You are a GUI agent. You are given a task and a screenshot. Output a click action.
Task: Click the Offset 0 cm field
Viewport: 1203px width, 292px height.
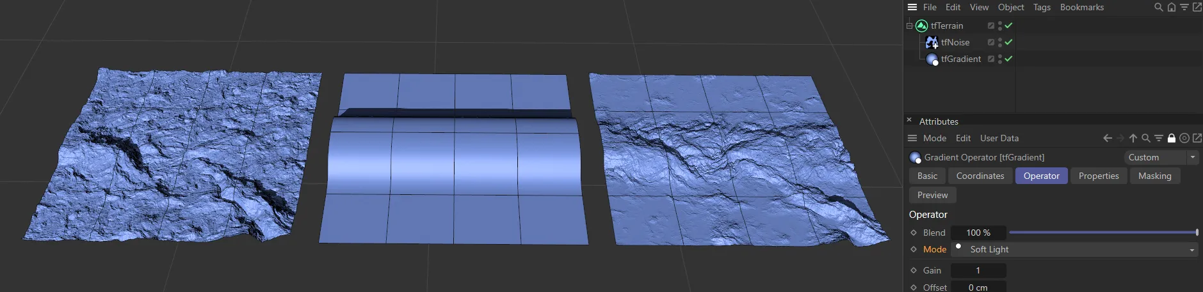(978, 287)
